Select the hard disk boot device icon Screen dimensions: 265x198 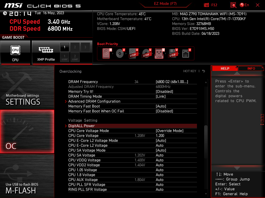107,53
